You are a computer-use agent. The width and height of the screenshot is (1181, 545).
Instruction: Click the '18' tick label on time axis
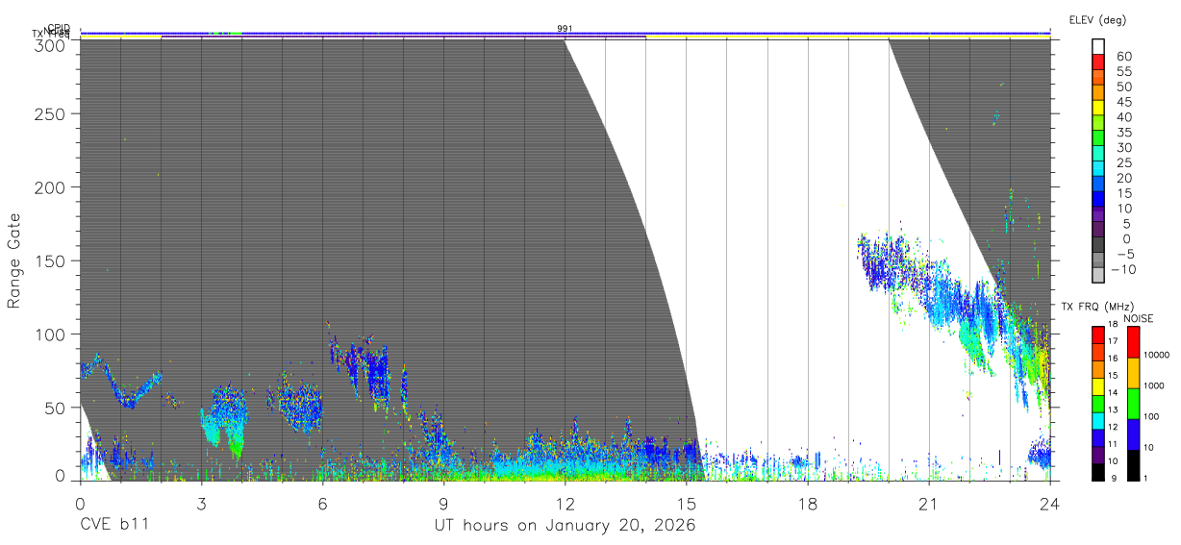[x=807, y=503]
